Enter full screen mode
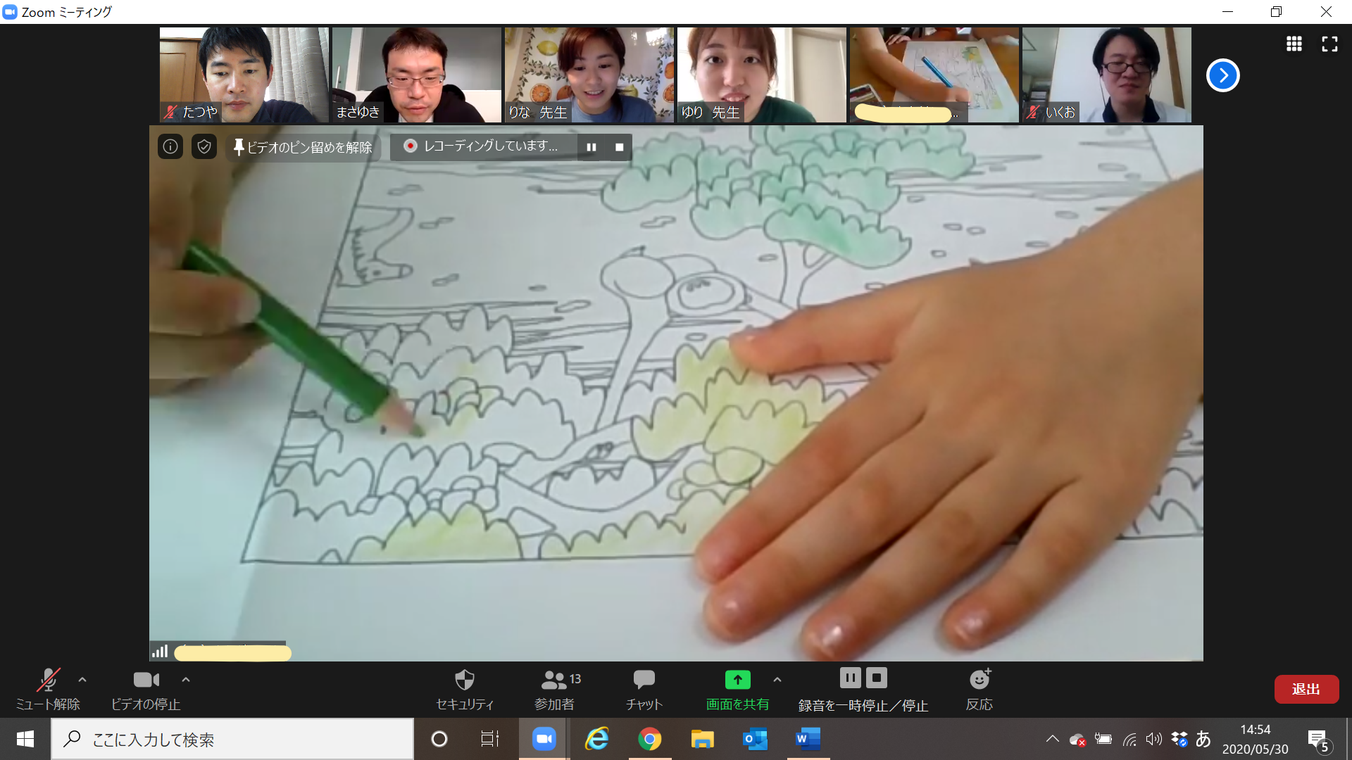Screen dimensions: 1352x760 click(x=1329, y=44)
